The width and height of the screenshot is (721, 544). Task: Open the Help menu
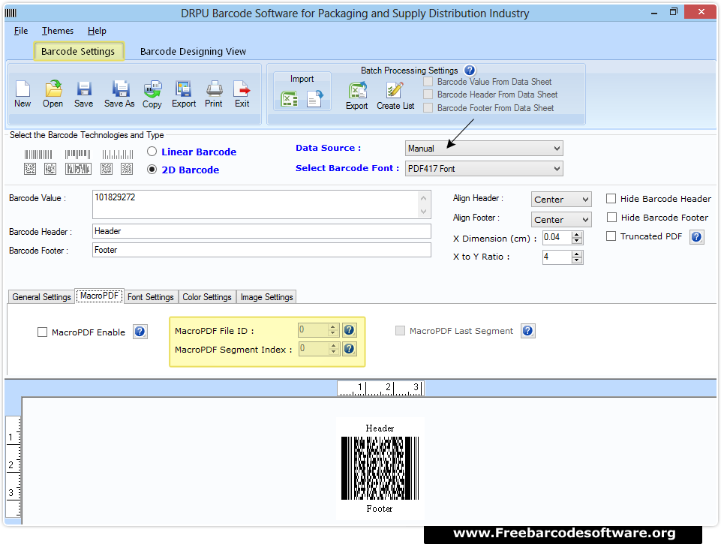(97, 31)
